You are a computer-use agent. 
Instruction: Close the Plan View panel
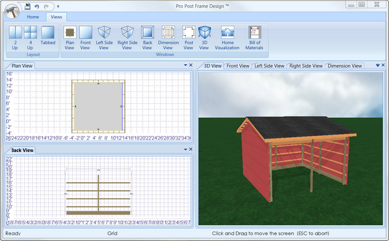[191, 65]
